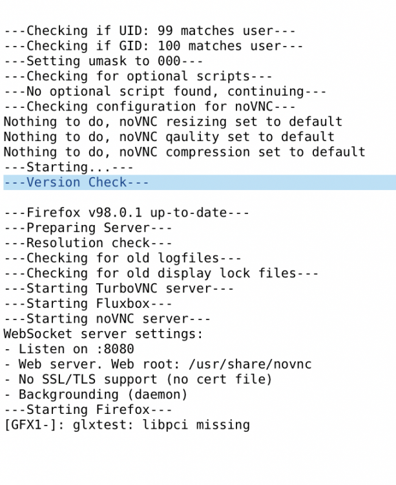Select the Resolution check line
This screenshot has width=396, height=485.
pyautogui.click(x=88, y=242)
